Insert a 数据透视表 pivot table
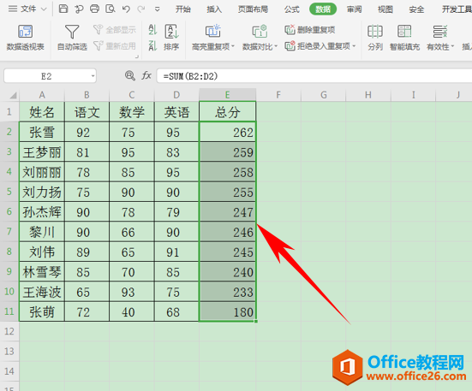The image size is (472, 391). click(x=26, y=38)
